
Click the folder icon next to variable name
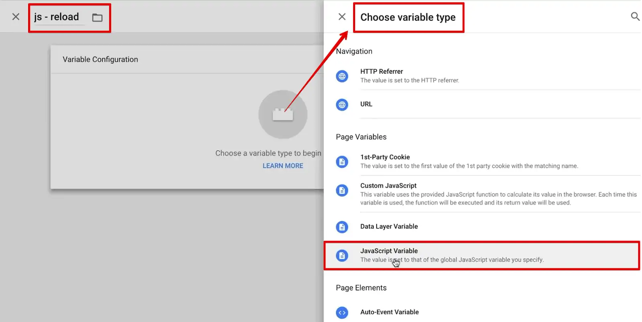[x=98, y=17]
